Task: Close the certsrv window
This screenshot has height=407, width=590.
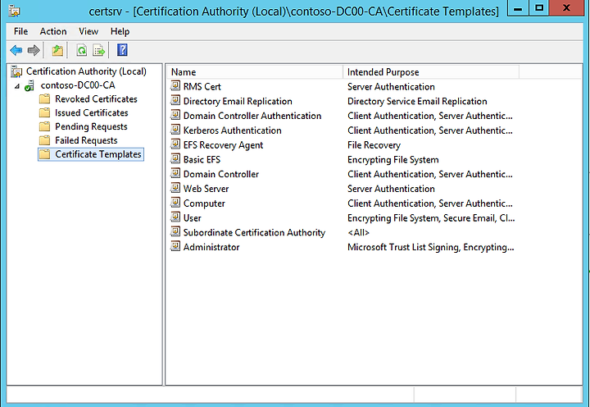Action: click(x=566, y=8)
